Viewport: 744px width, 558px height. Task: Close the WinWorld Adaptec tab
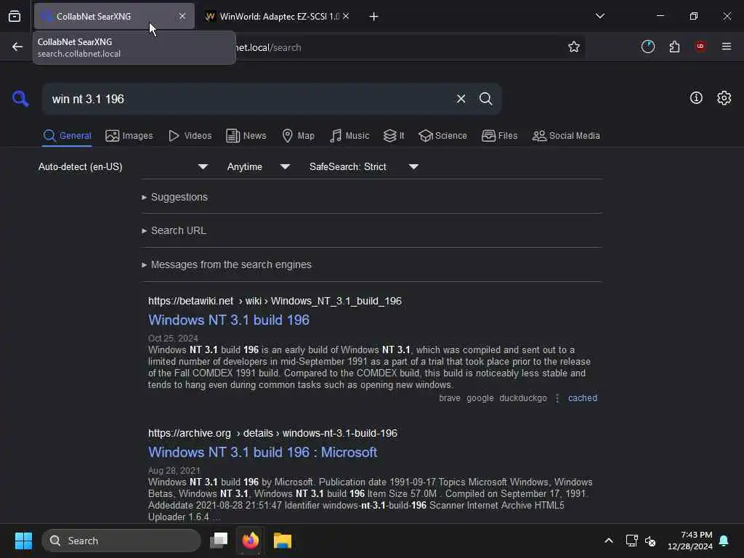click(x=346, y=16)
